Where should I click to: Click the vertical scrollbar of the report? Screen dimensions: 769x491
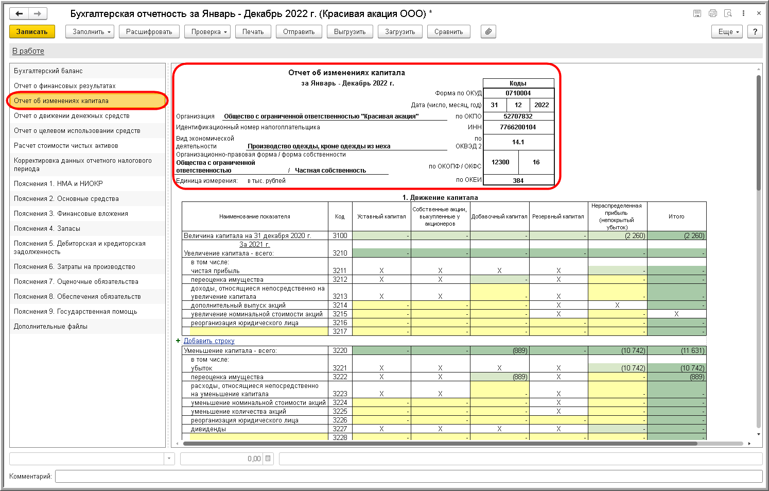tap(759, 133)
